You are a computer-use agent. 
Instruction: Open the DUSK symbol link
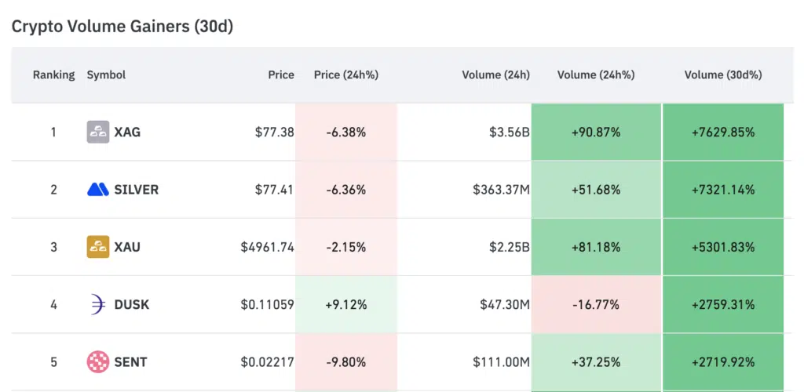pos(130,304)
